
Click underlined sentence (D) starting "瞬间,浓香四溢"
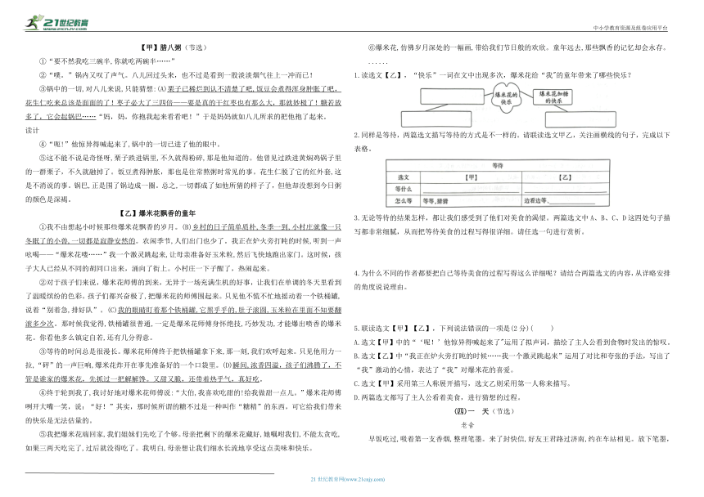(183, 371)
